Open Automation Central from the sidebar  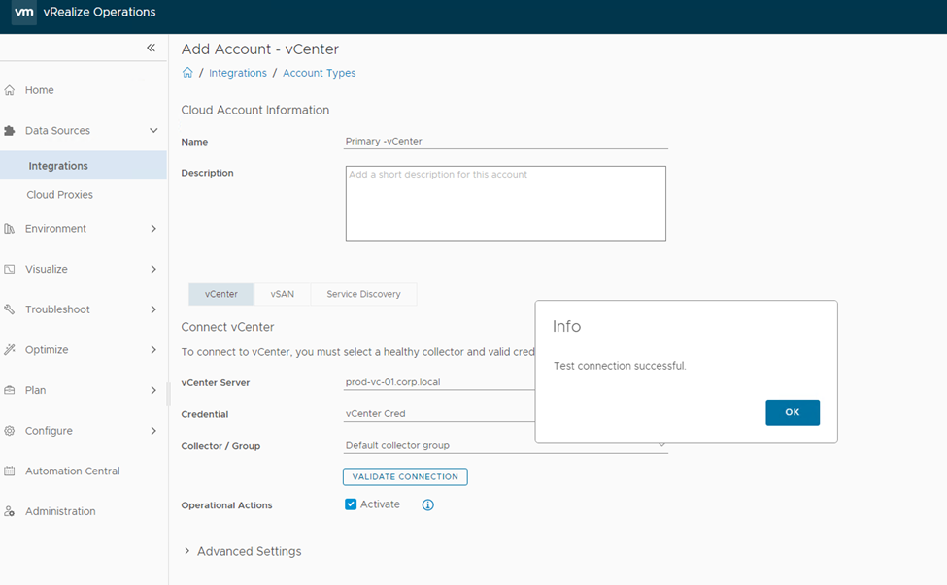point(73,471)
